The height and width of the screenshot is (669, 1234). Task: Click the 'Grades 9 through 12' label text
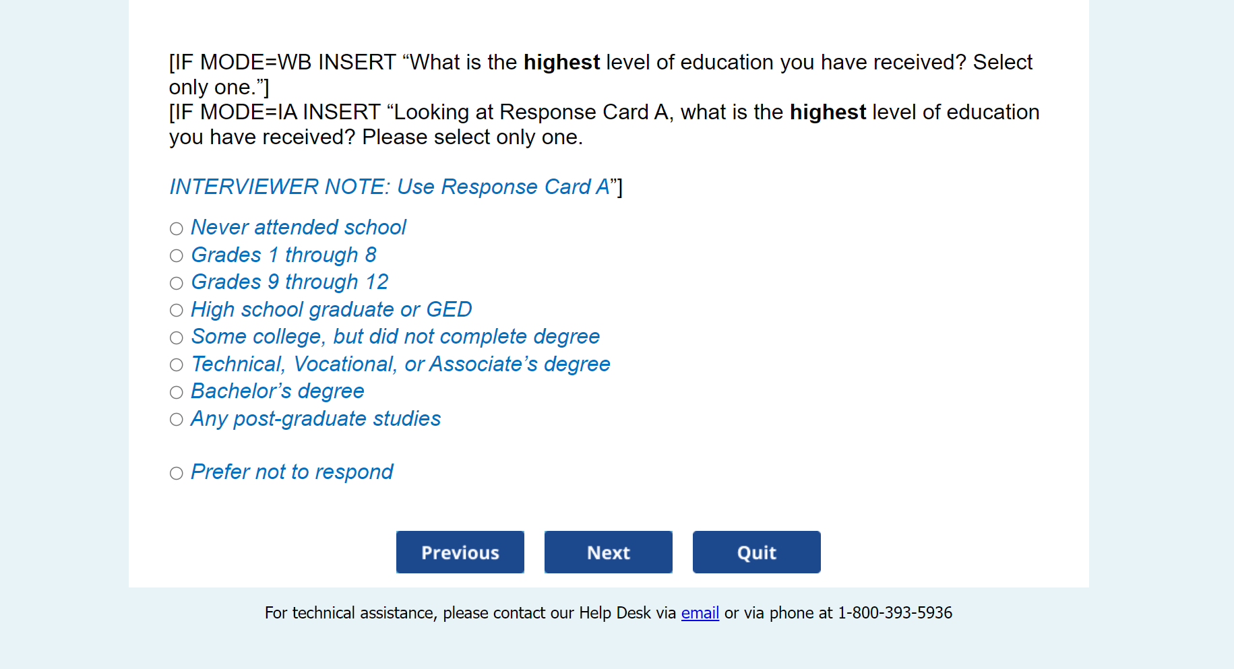290,282
